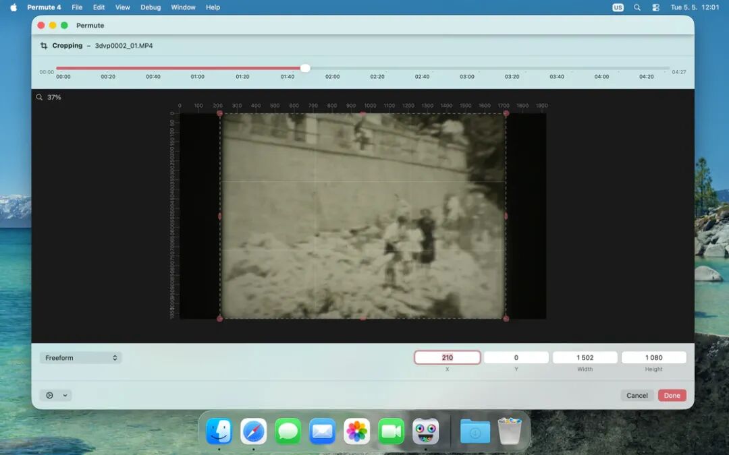Viewport: 729px width, 455px height.
Task: Open the Permute app in the Dock
Action: [x=425, y=431]
